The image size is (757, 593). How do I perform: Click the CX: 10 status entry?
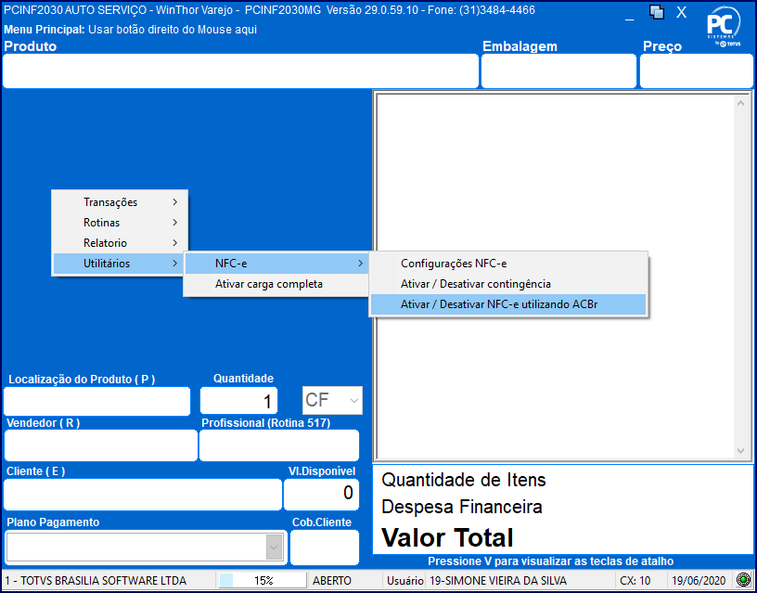pyautogui.click(x=635, y=580)
